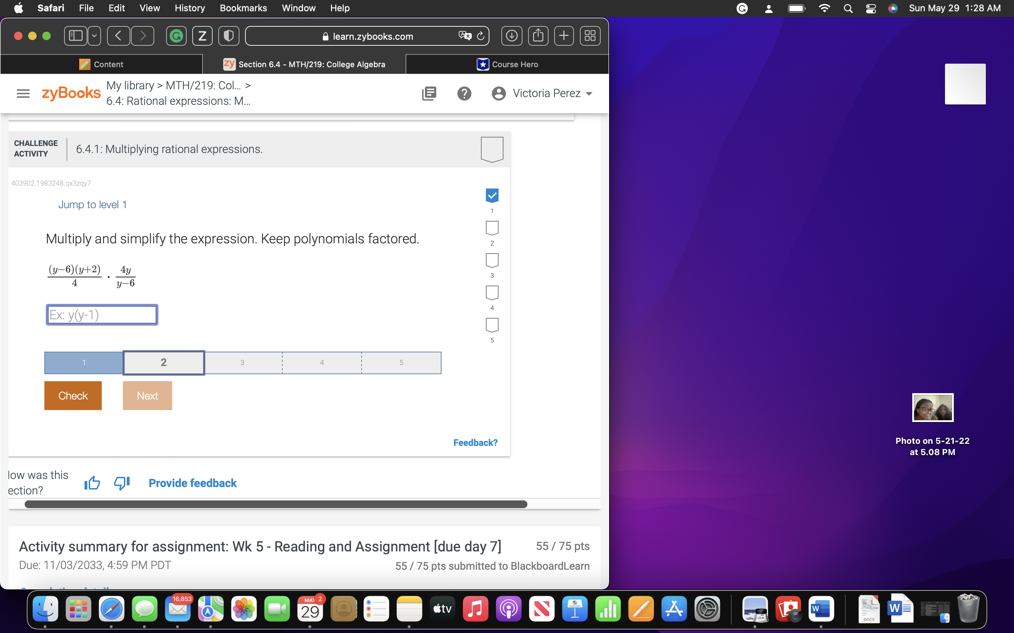Viewport: 1014px width, 633px height.
Task: Select segment 3 on the level progress bar
Action: (242, 363)
